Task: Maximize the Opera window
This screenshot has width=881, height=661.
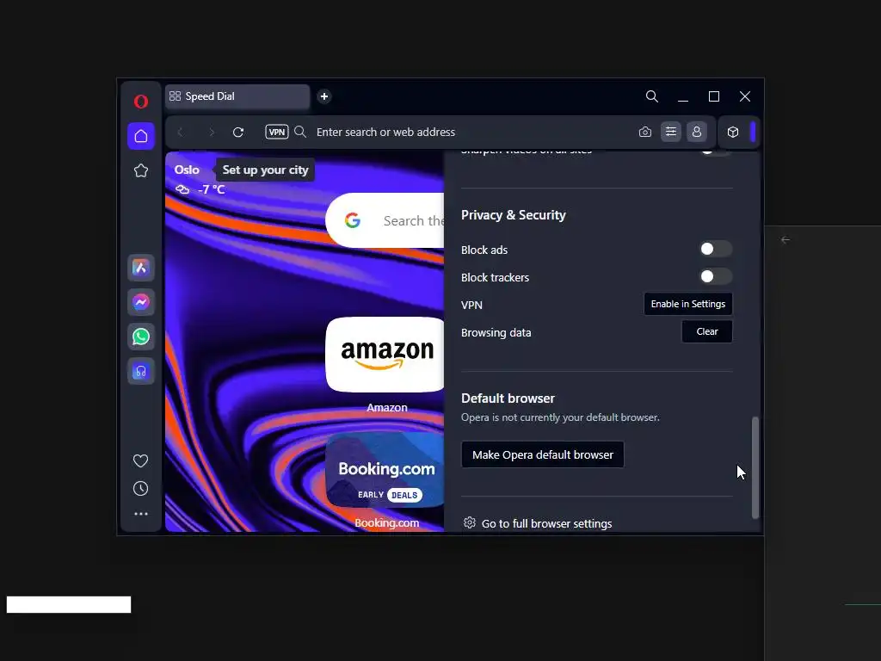Action: pos(713,96)
